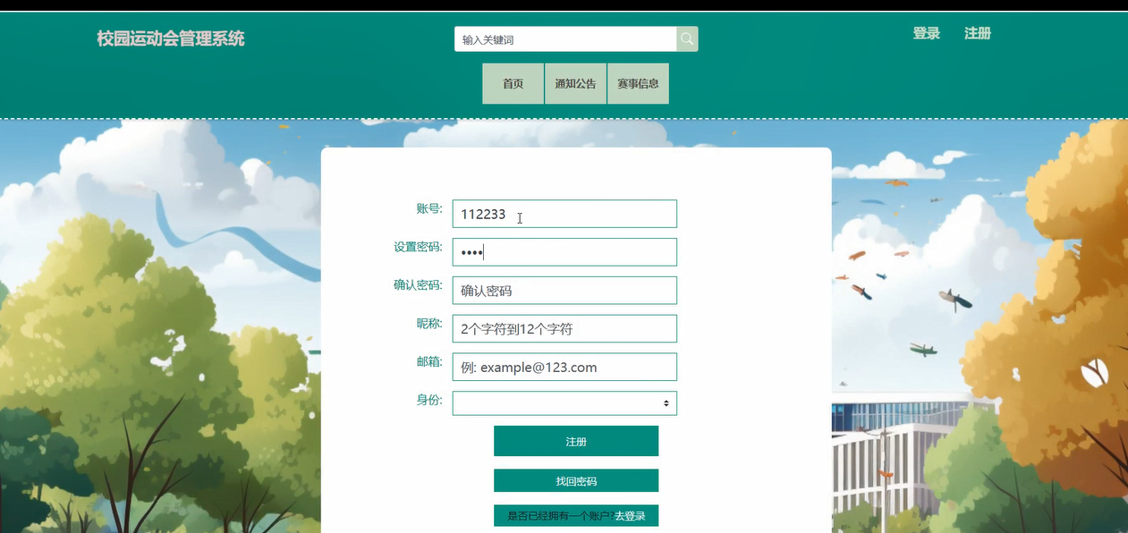1128x533 pixels.
Task: Open the 通知公告 navigation tab
Action: tap(575, 84)
